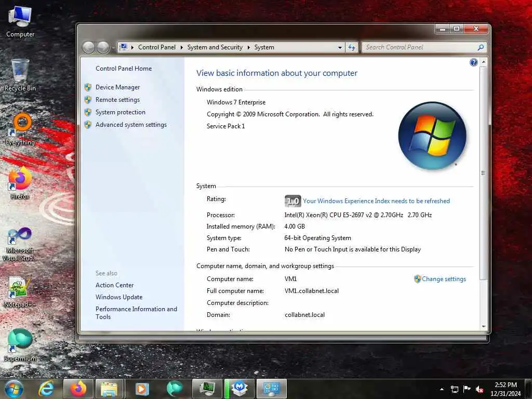Click the 'Service Pack 1' text
532x399 pixels.
pos(225,126)
